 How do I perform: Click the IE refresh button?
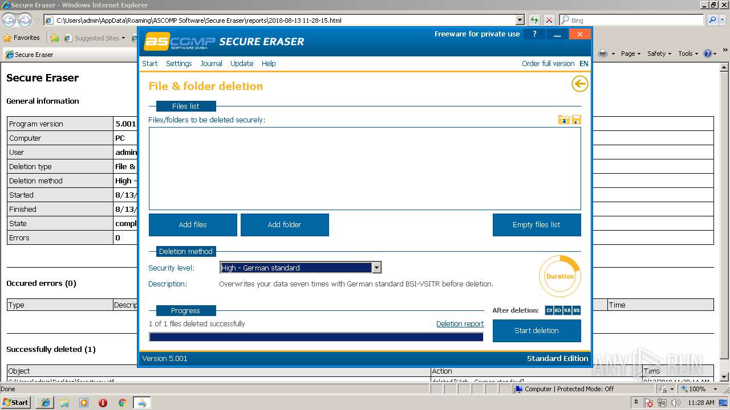pyautogui.click(x=534, y=20)
